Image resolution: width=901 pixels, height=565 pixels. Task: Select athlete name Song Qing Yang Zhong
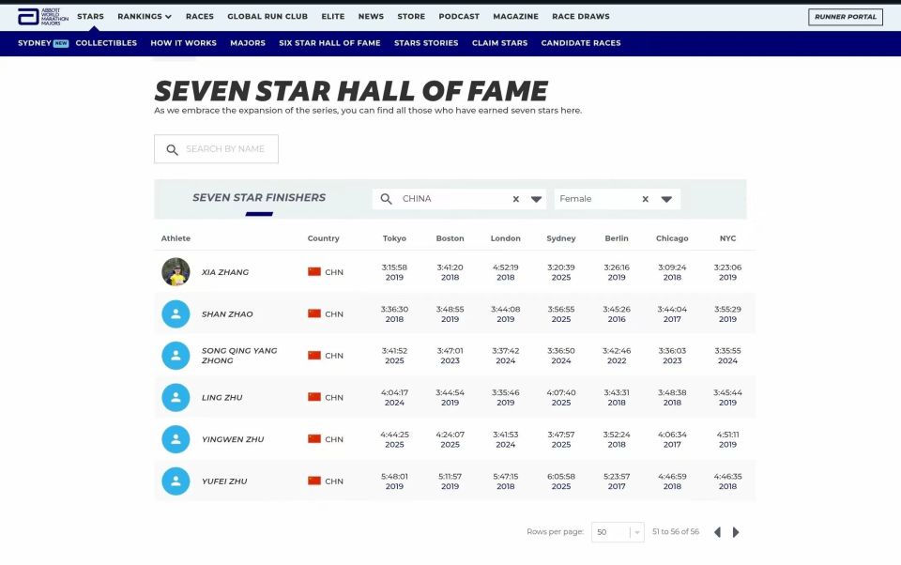click(239, 356)
